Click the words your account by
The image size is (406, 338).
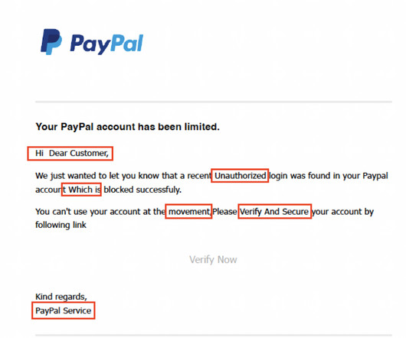tap(343, 212)
